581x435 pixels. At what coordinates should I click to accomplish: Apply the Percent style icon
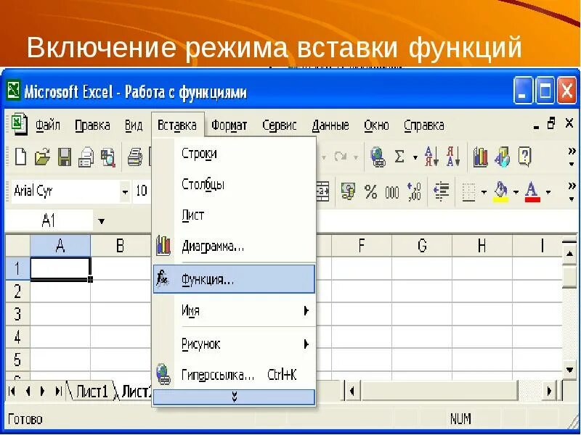(370, 192)
